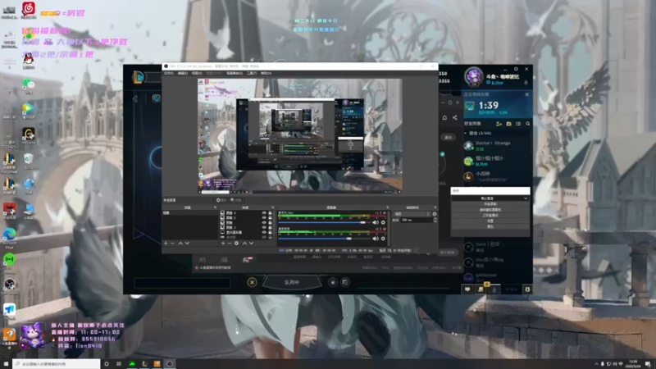The height and width of the screenshot is (369, 656).
Task: Click 队列中 queue button in League client
Action: point(292,282)
